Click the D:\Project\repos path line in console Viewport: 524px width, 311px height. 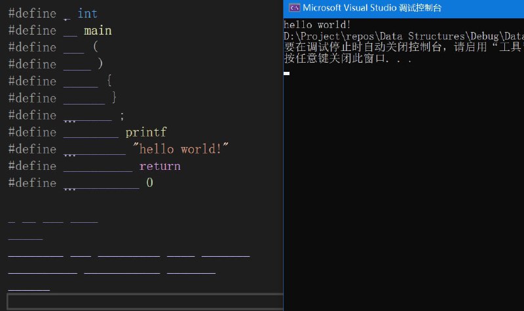pos(403,36)
